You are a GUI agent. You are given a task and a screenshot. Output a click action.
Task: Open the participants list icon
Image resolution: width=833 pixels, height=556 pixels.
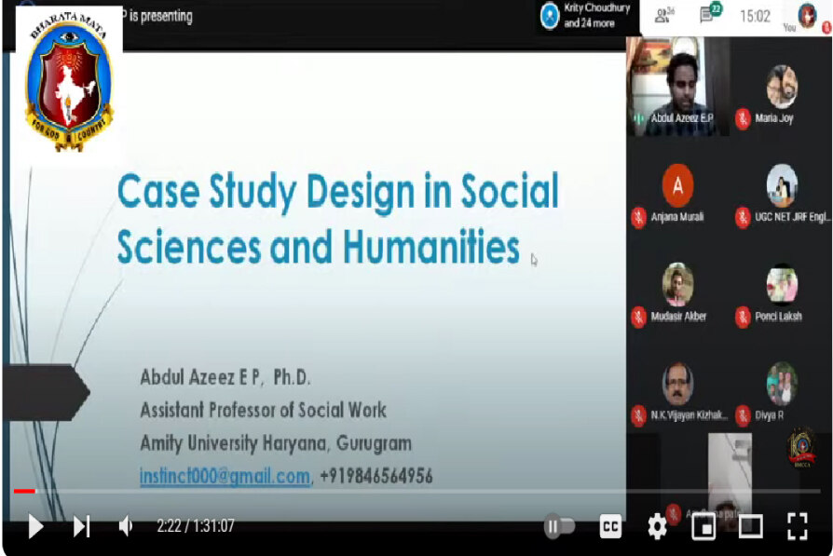coord(664,15)
